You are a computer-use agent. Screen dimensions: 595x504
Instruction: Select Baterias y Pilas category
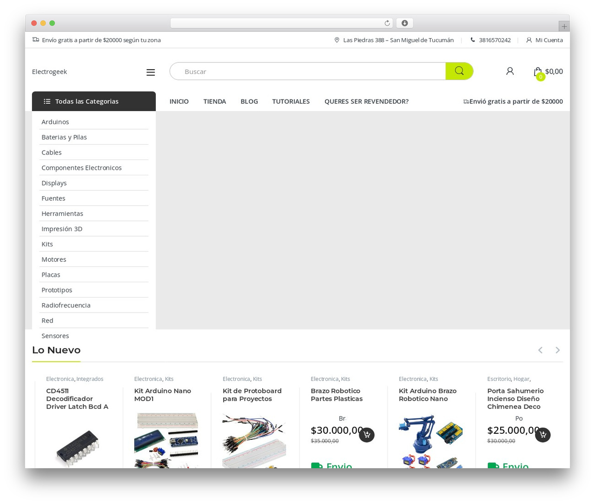point(64,137)
